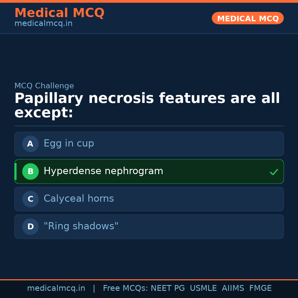Click the "Papillary necrosis" question heading
This screenshot has width=298, height=298.
coord(147,105)
